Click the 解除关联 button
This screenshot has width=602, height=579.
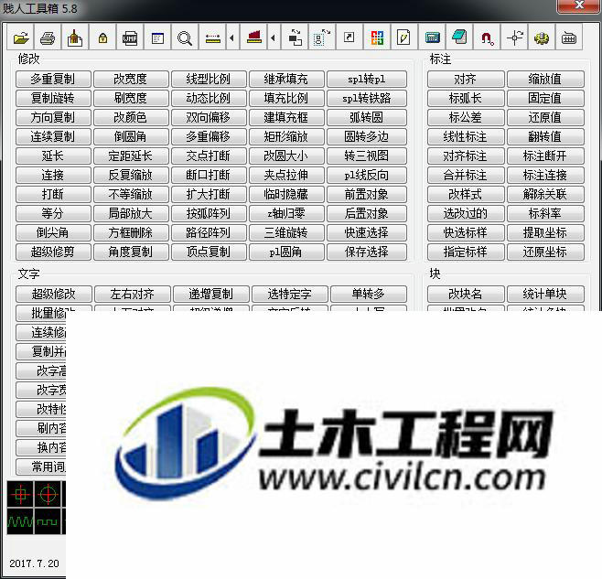coord(545,194)
